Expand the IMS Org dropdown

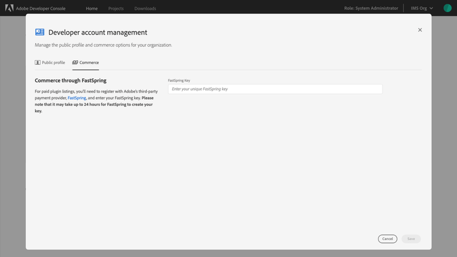pyautogui.click(x=422, y=8)
